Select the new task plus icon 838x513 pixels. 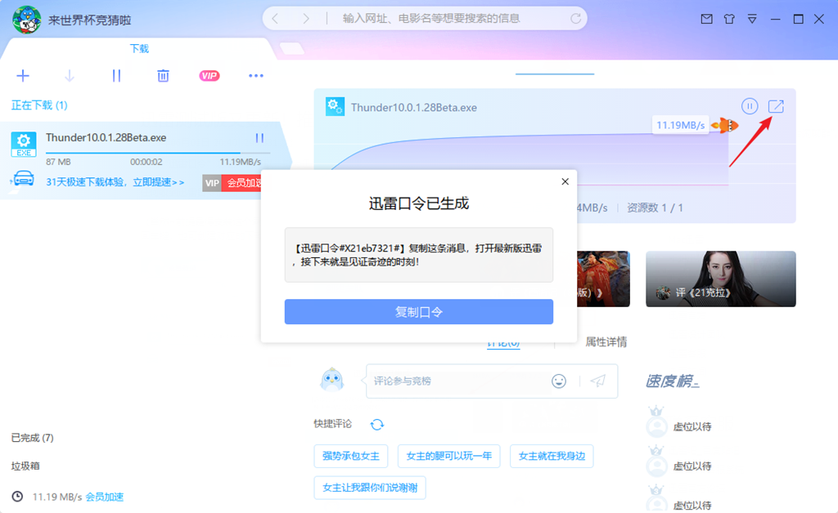pyautogui.click(x=23, y=75)
